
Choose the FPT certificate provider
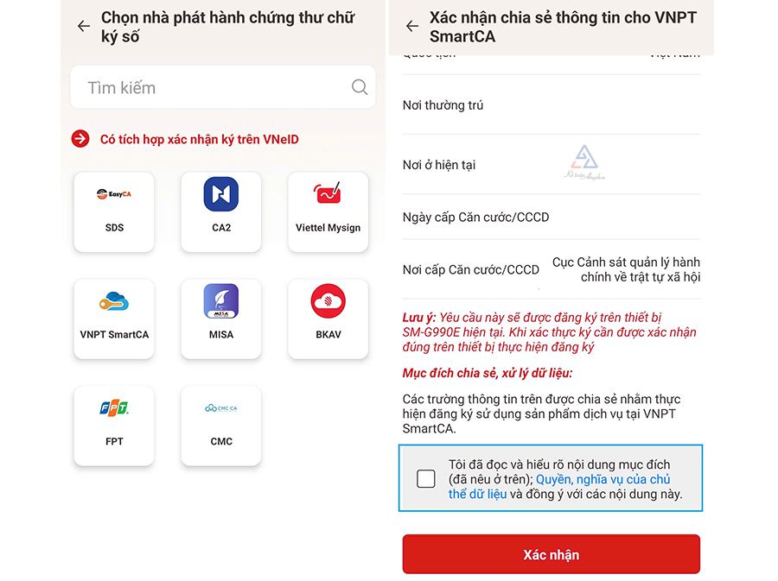tap(114, 426)
